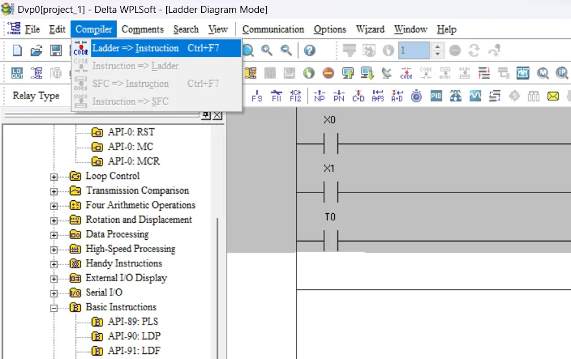Expand Four Arithmetic Operations folder
This screenshot has width=571, height=359.
click(x=53, y=206)
